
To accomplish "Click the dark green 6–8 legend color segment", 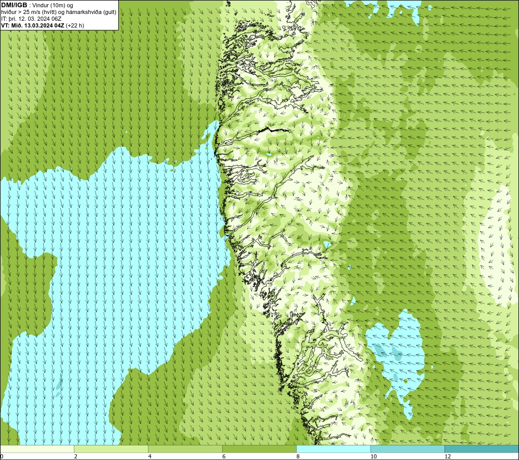I will pyautogui.click(x=259, y=449).
